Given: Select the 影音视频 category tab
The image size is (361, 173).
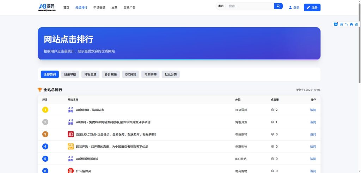Looking at the screenshot, I should (x=111, y=74).
